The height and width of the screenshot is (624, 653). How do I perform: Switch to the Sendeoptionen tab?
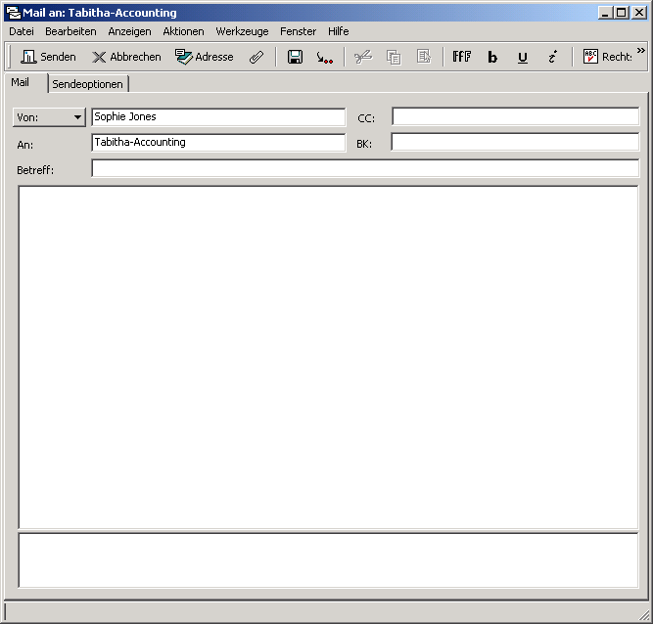point(88,84)
